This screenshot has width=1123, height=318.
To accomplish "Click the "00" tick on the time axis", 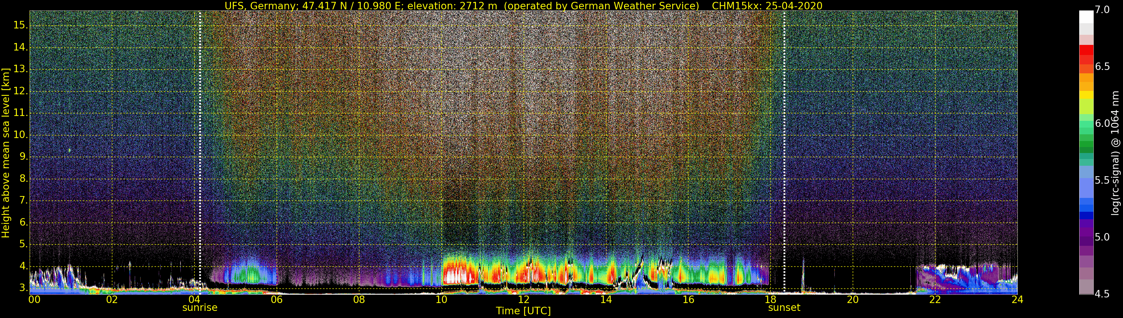I will pos(34,300).
